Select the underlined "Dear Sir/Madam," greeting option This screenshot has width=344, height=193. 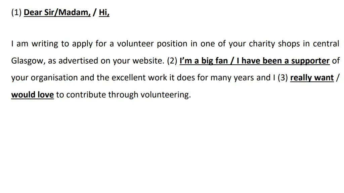pyautogui.click(x=57, y=12)
